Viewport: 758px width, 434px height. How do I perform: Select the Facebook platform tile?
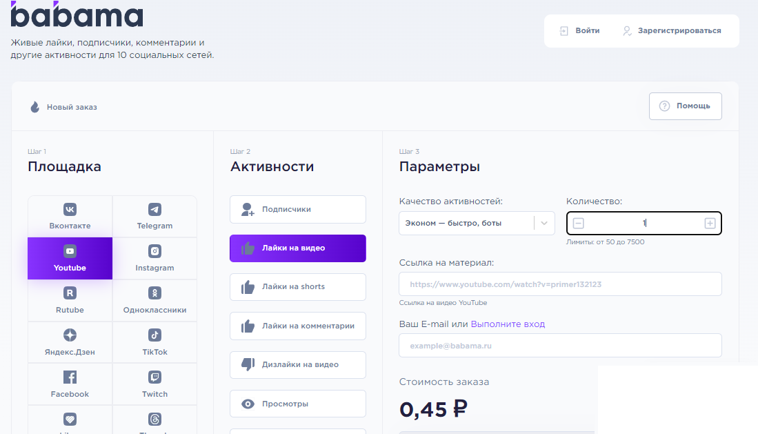coord(70,384)
